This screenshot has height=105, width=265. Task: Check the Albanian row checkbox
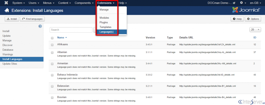point(52,53)
